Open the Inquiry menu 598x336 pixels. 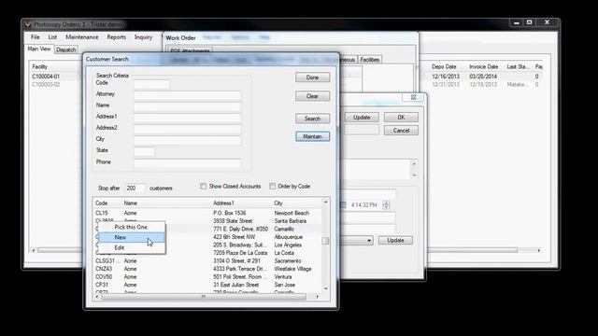point(143,37)
